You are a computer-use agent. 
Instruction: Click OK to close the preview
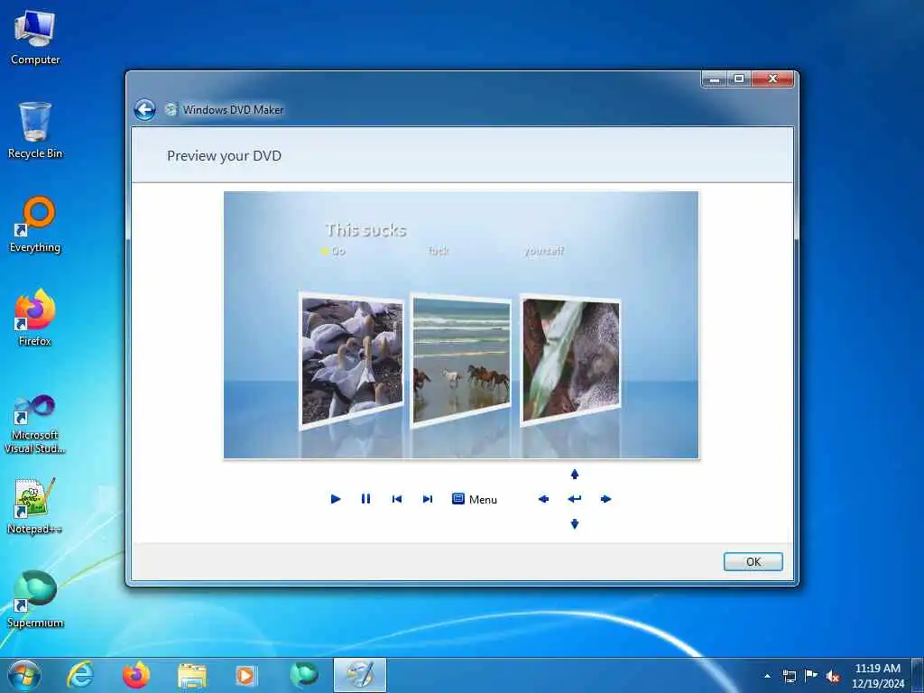pos(753,561)
